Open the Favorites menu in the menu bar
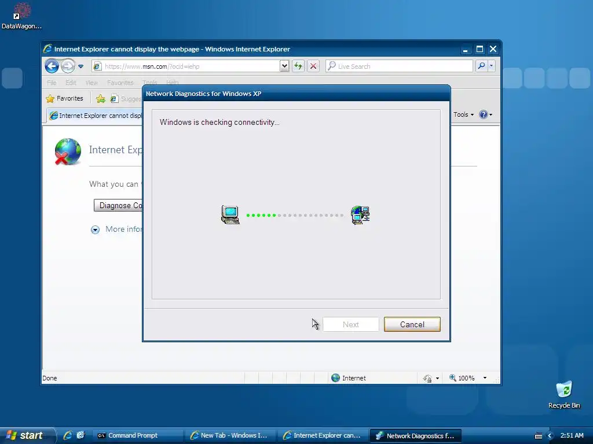Screen dimensions: 593x444 click(x=120, y=82)
